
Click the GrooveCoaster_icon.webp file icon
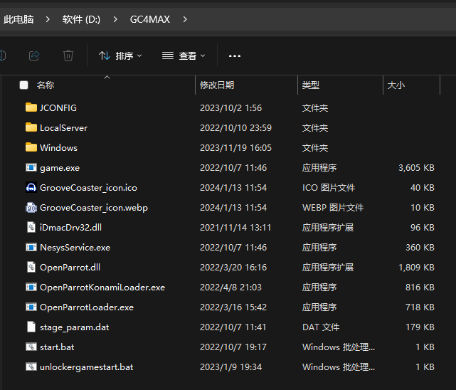[x=31, y=207]
